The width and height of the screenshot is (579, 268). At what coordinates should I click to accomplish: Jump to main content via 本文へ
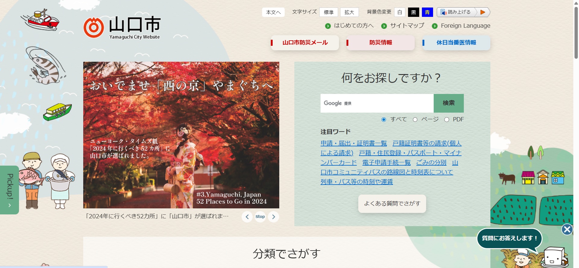273,12
